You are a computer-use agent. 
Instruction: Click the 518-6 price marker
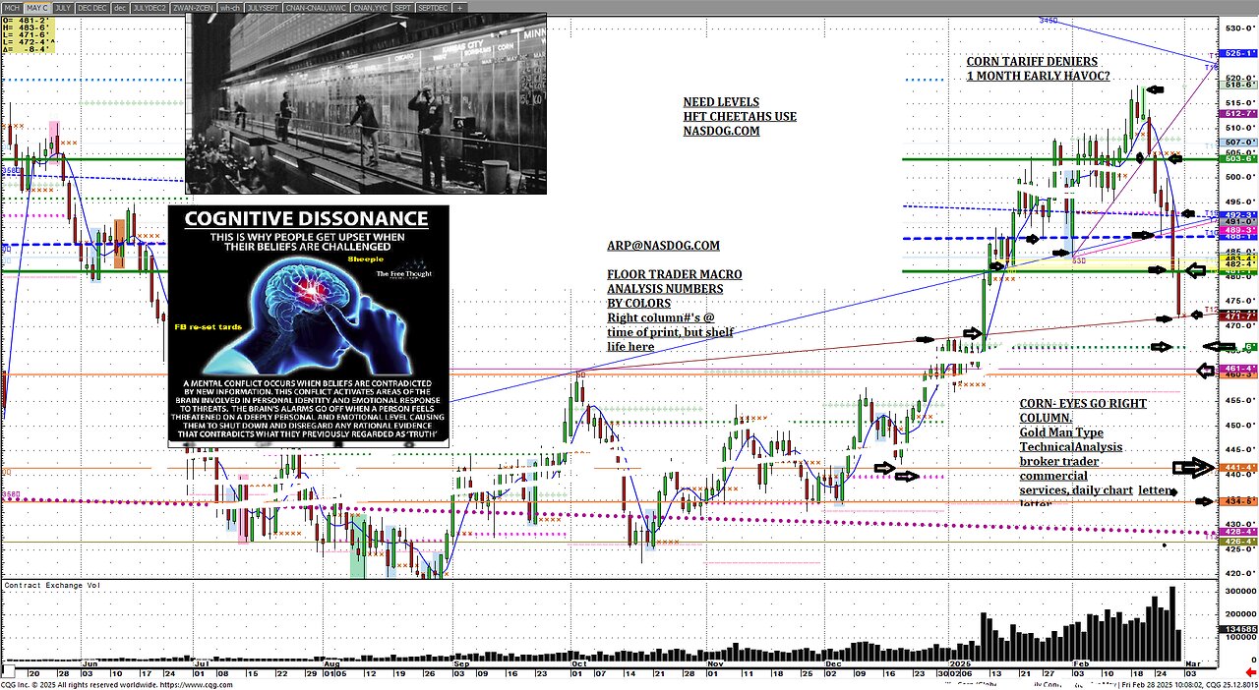click(x=1238, y=85)
